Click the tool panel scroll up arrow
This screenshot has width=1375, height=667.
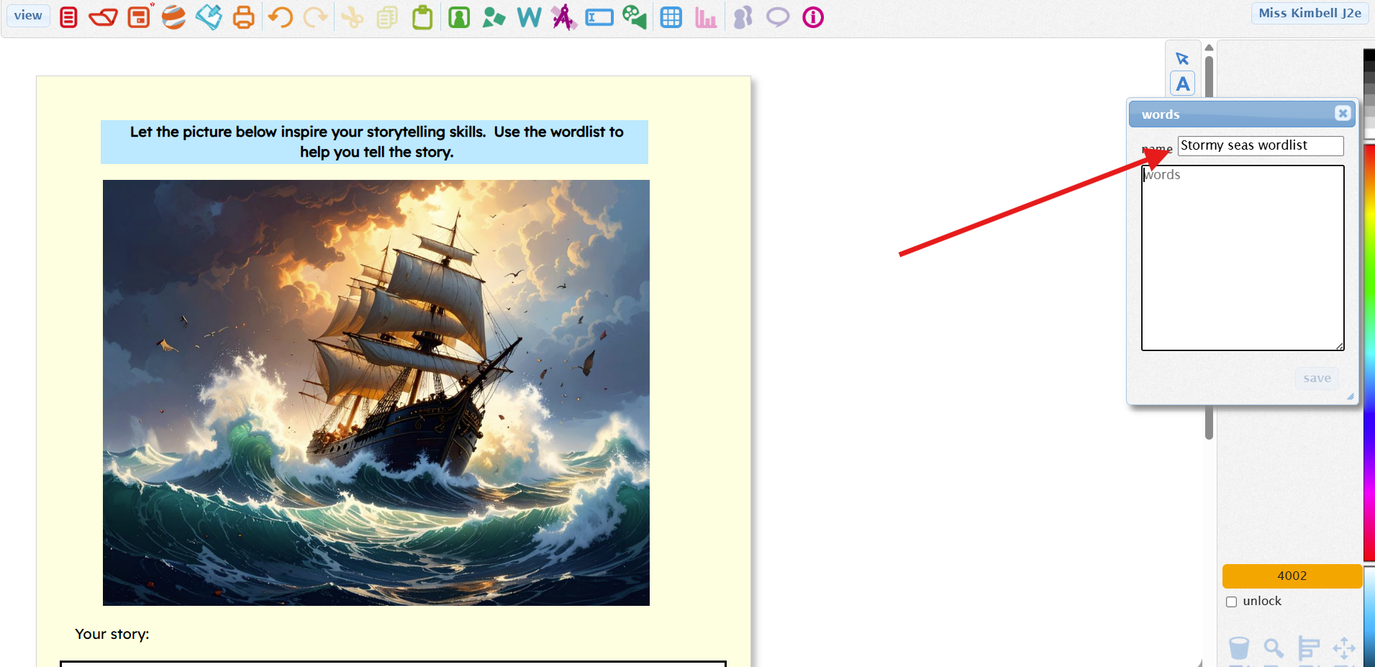(x=1209, y=47)
